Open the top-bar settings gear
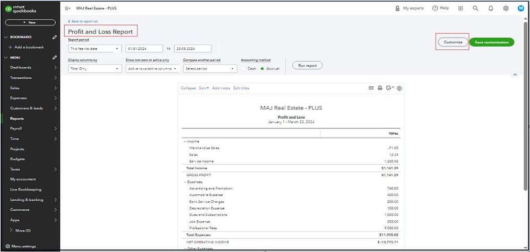Viewport: 530px width, 252px height. point(506,8)
